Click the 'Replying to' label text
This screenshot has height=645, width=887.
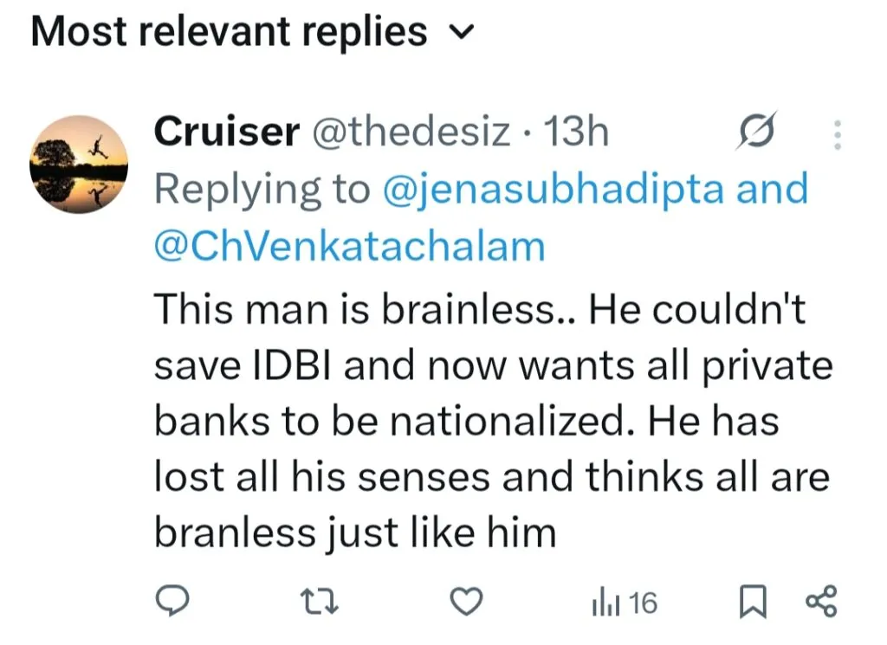[262, 190]
